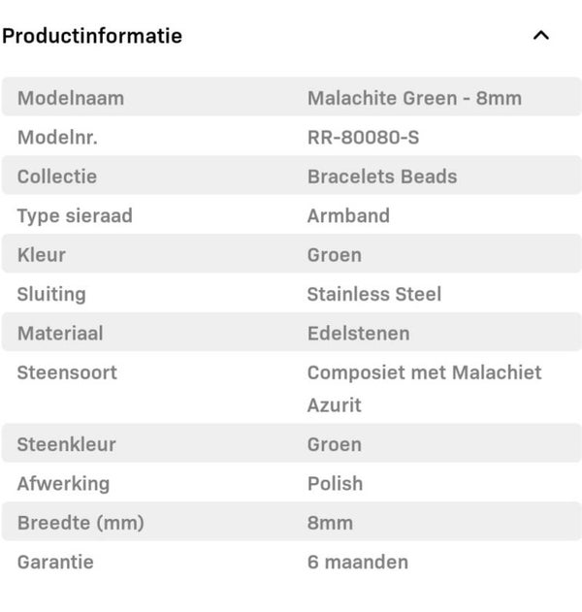Click the Armband jewelry type value
Viewport: 582px width, 612px height.
click(348, 215)
